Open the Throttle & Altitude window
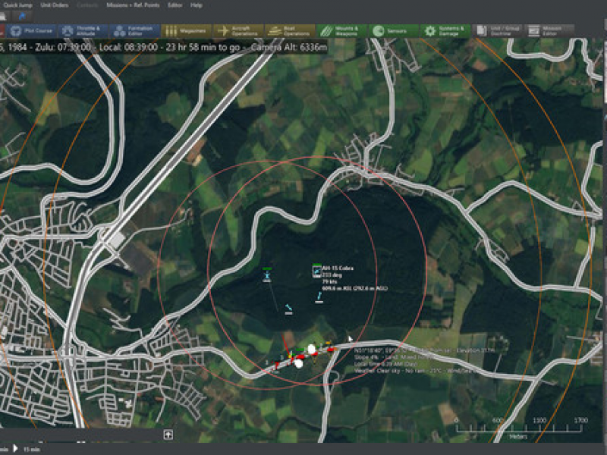Screen dimensions: 607x455 pos(83,31)
